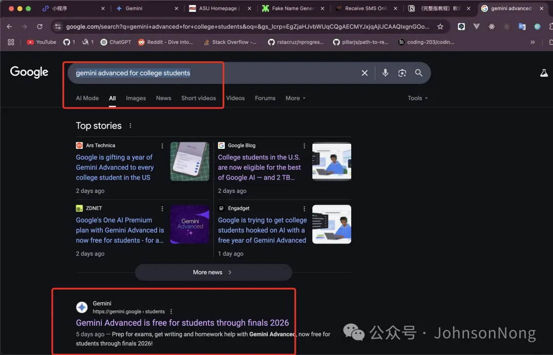553x355 pixels.
Task: Open the Stack Overflow bookmark
Action: (230, 42)
